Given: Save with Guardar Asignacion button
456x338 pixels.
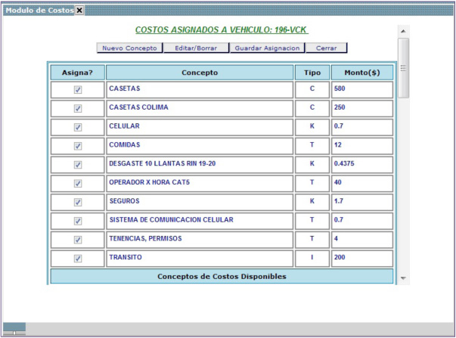Looking at the screenshot, I should pos(267,48).
